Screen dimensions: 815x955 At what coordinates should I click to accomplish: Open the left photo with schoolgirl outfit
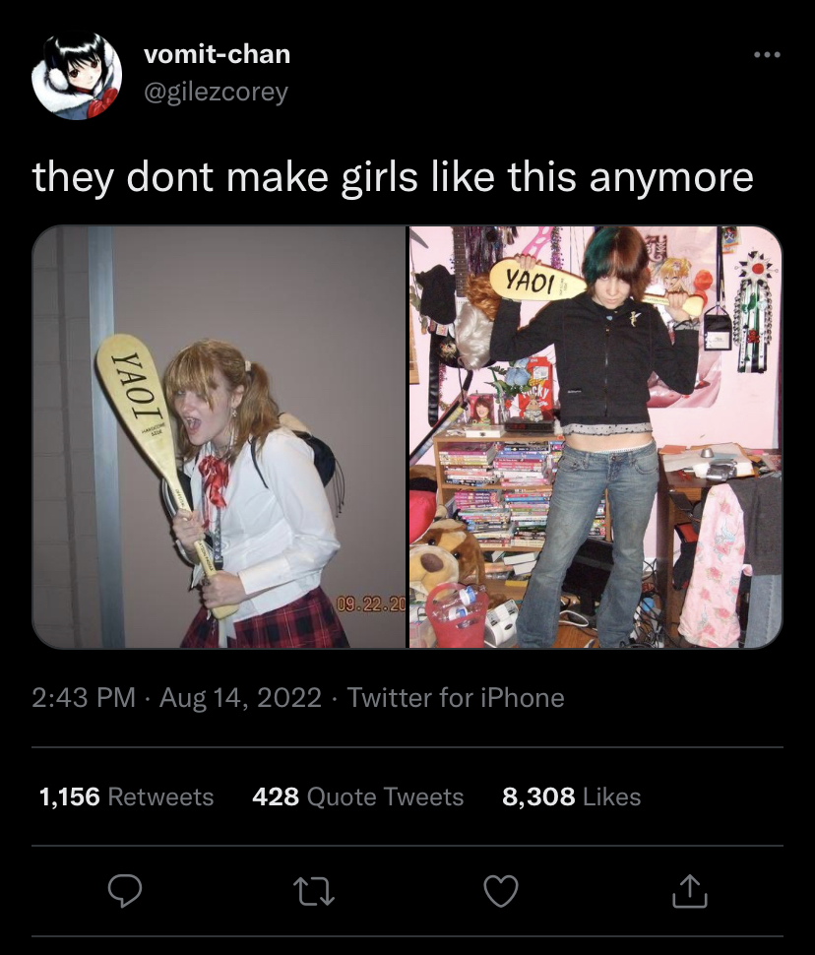219,437
